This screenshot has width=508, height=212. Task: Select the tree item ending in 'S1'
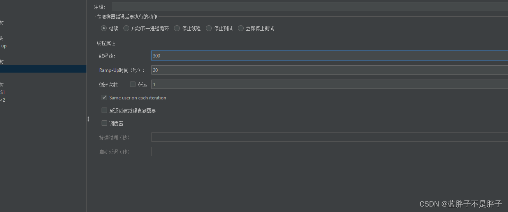tap(3, 92)
